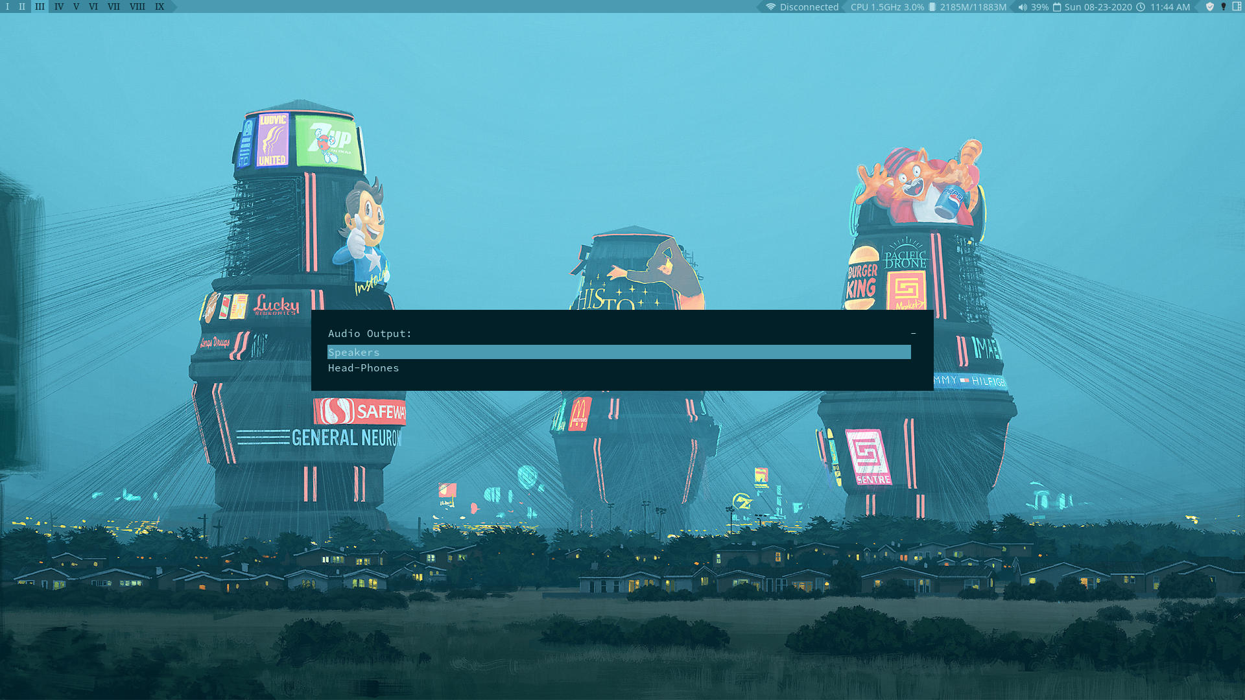Click the 2185M/11883M memory readout
1245x700 pixels.
[x=973, y=7]
